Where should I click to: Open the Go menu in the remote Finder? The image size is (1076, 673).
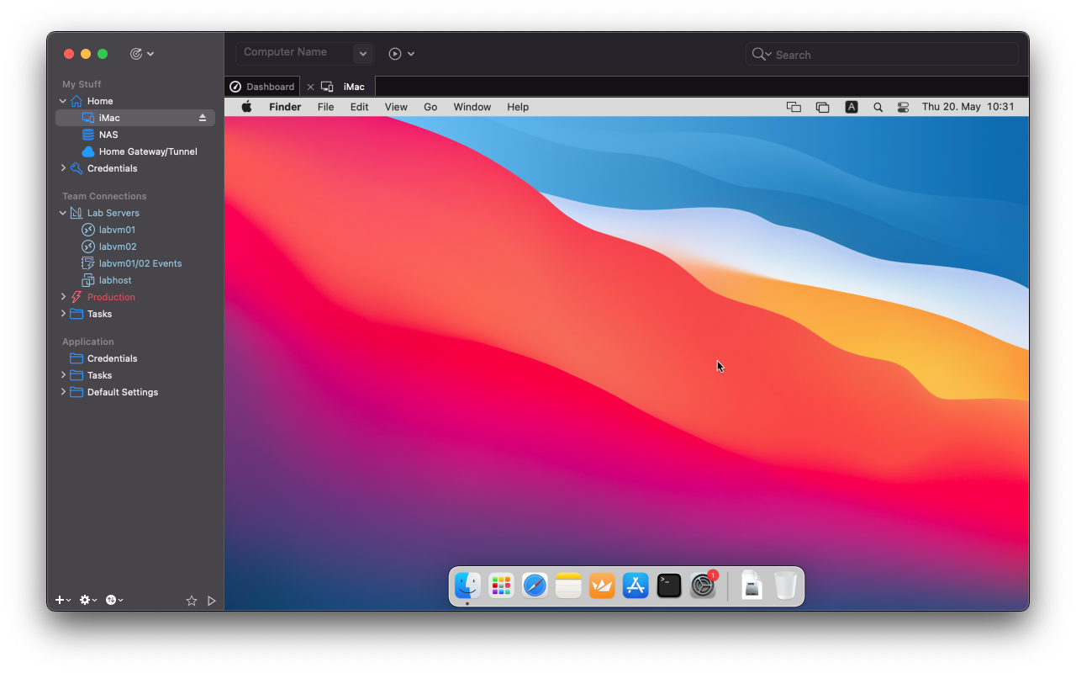(430, 107)
